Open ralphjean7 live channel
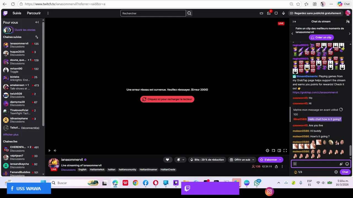This screenshot has width=353, height=198. tap(21, 157)
